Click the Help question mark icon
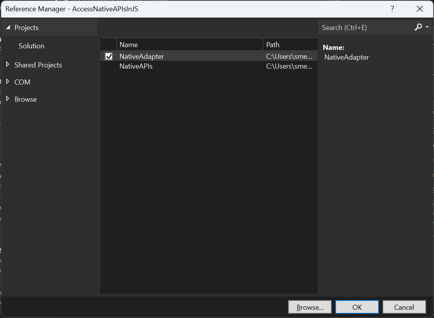The width and height of the screenshot is (434, 318). (392, 9)
